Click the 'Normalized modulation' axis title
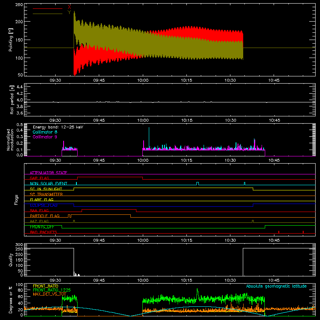Viewport: 320px width, 320px height. (10, 140)
